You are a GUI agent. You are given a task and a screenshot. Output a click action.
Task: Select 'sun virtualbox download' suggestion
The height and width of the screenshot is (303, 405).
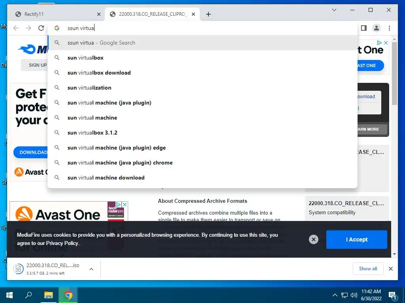[202, 73]
